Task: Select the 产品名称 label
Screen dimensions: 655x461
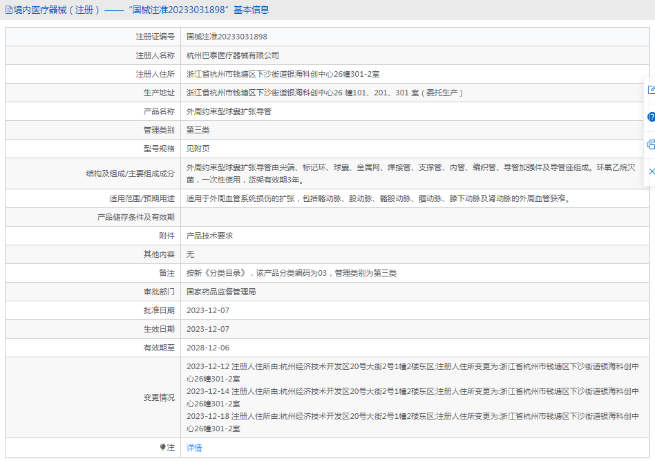Action: (159, 111)
